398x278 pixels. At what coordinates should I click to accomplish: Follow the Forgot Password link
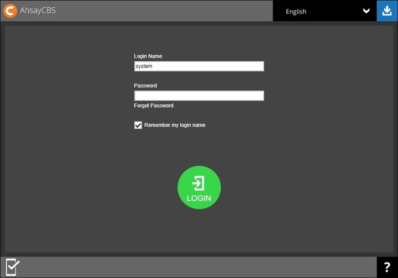pos(154,106)
